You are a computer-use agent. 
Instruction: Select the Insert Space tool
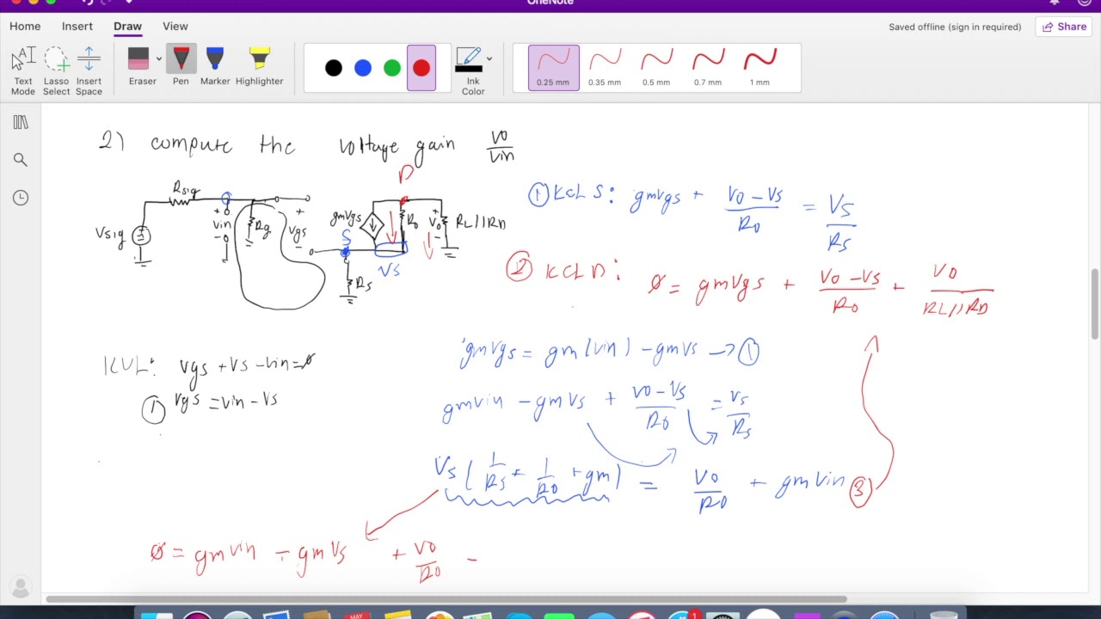[x=89, y=70]
